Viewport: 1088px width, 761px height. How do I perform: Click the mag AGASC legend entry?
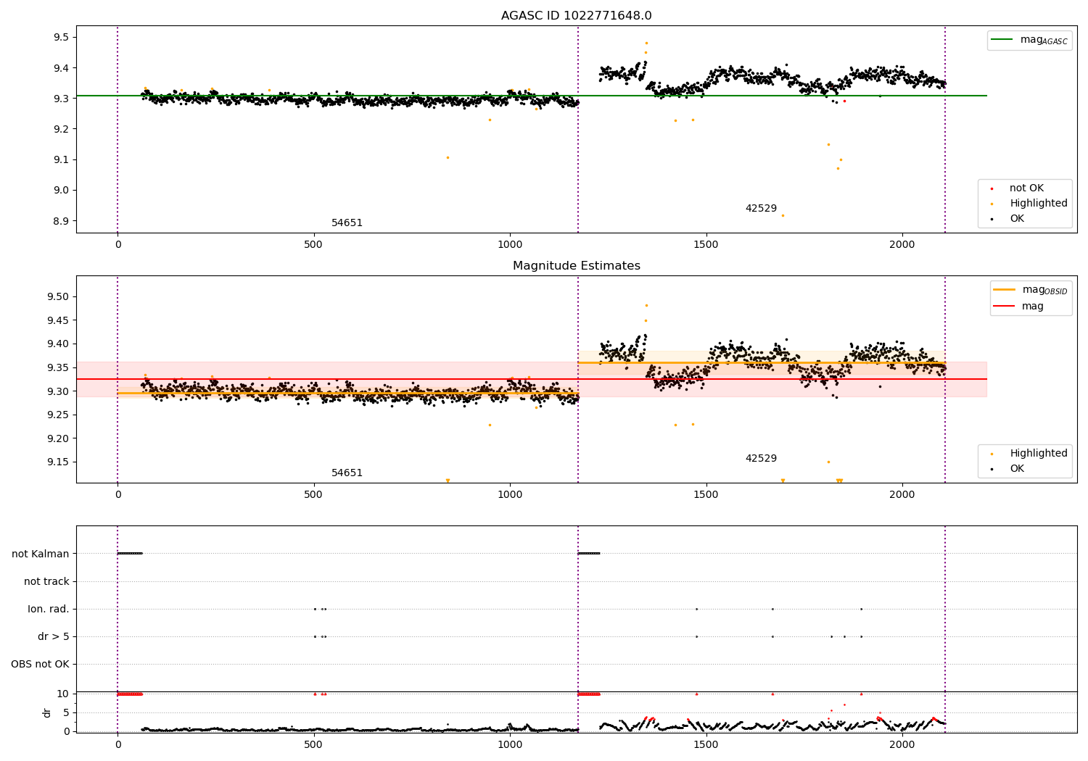pos(1029,40)
